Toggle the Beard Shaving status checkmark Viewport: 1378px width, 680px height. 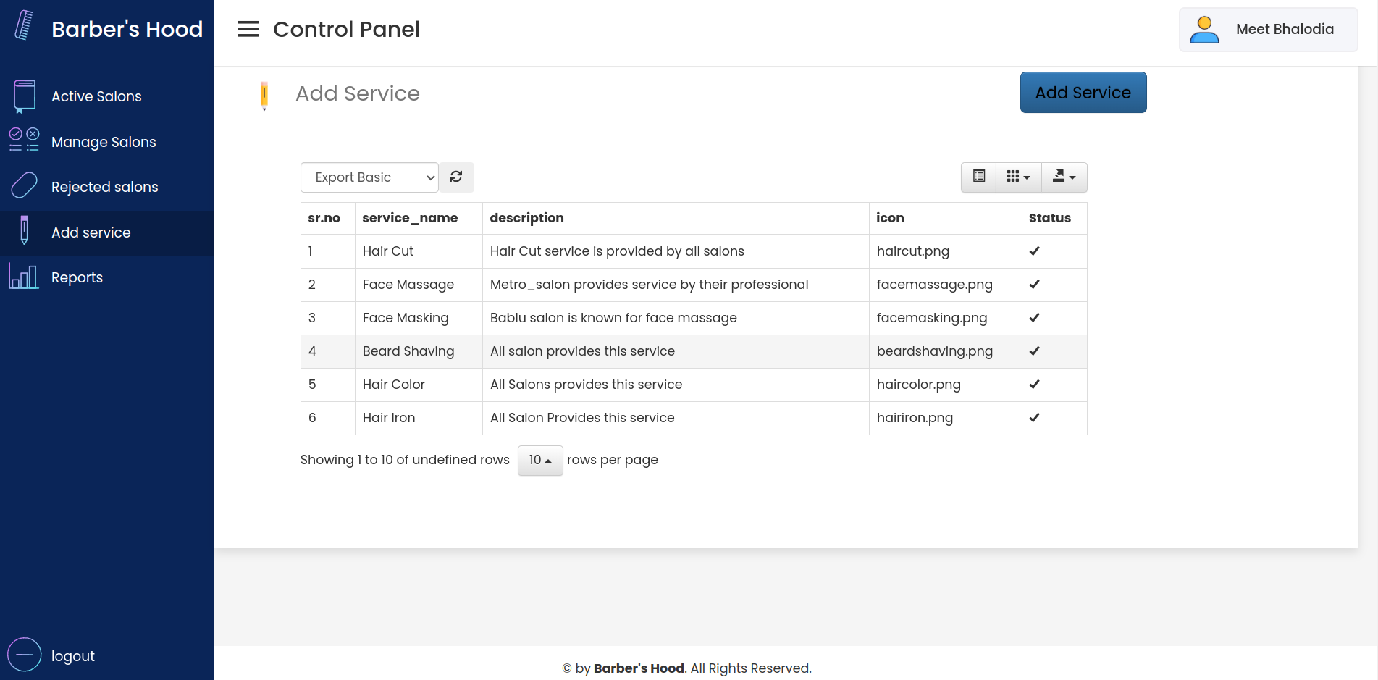point(1034,351)
